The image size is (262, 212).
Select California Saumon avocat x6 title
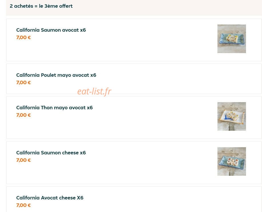[x=51, y=30]
